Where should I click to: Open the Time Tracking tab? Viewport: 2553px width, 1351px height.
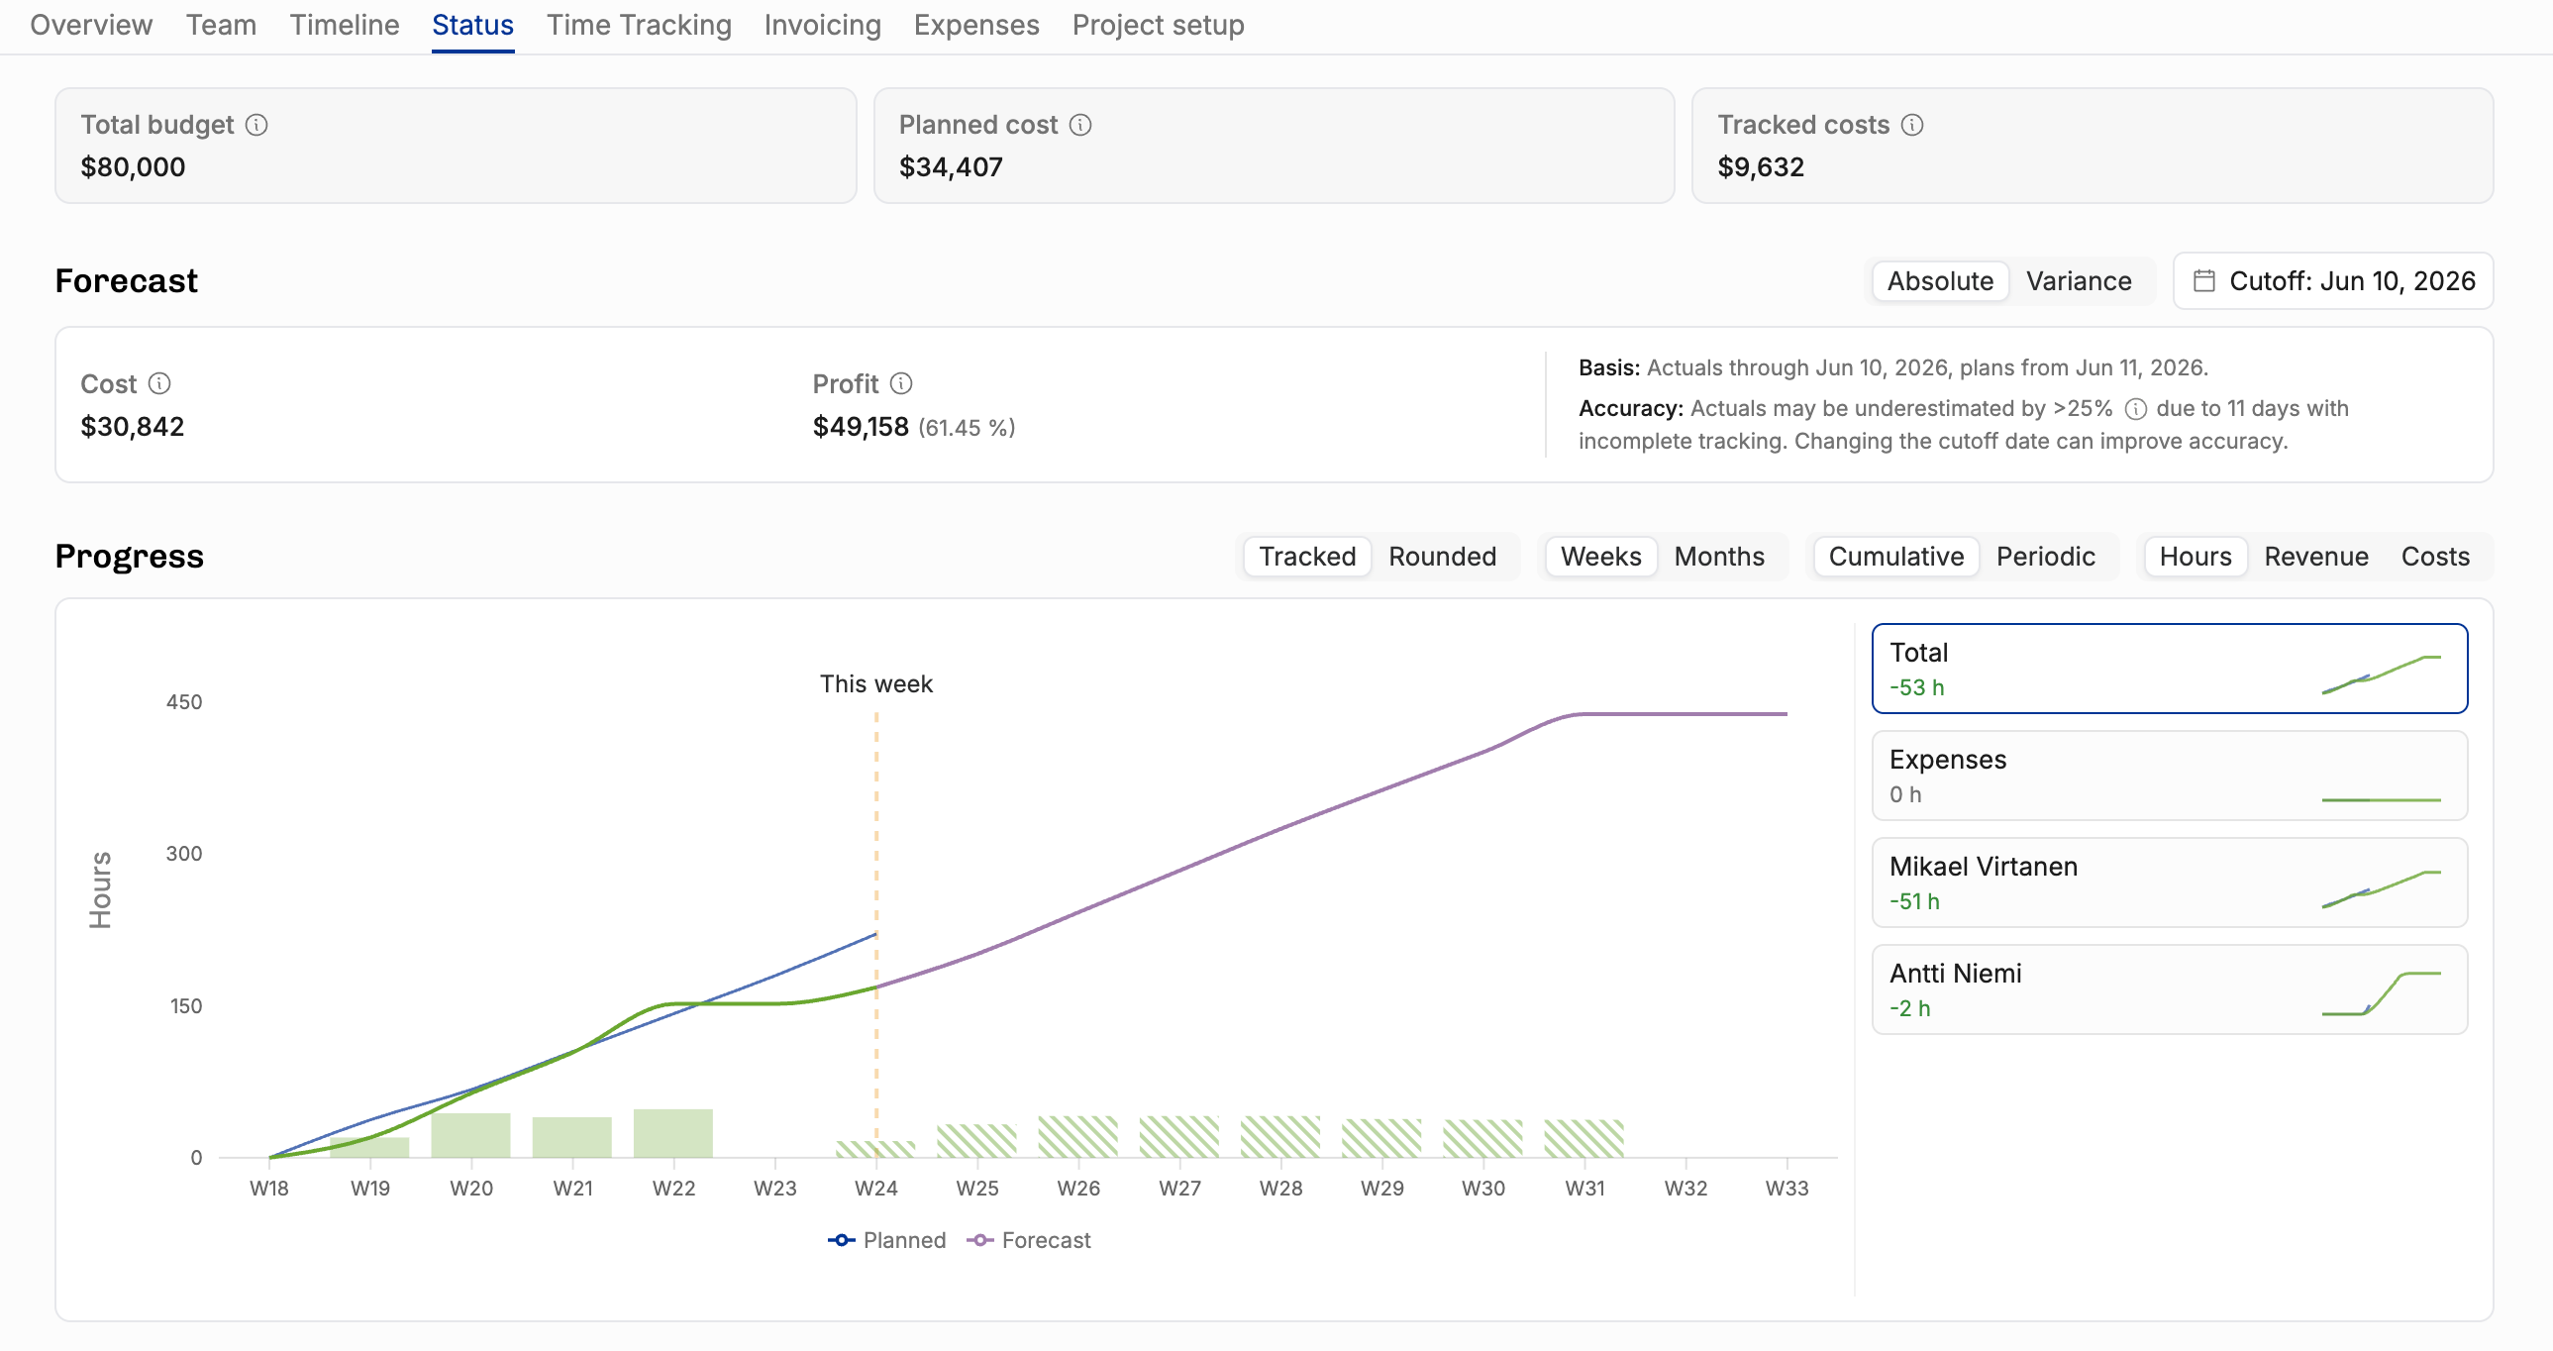(640, 25)
